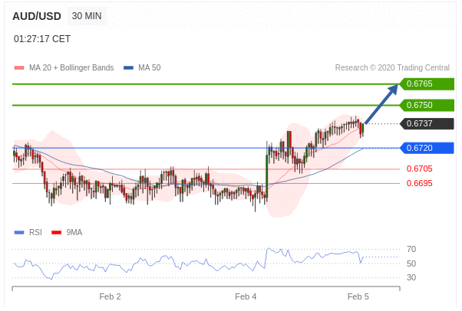Click the MA 50 blue legend swatch

128,68
